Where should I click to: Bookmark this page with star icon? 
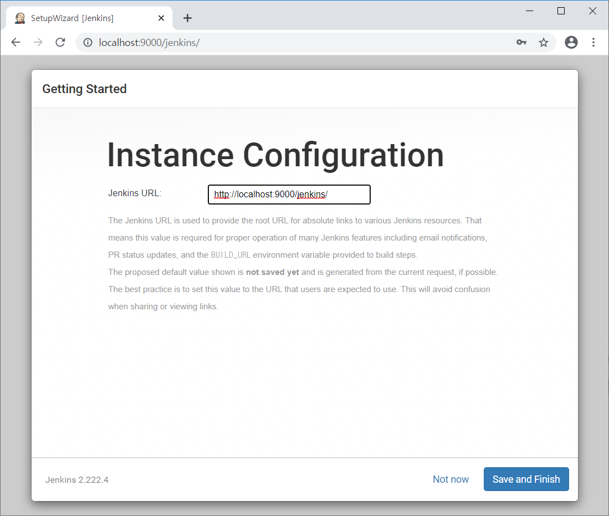544,42
